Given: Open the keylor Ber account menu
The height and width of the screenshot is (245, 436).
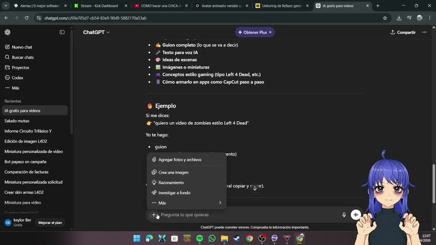Looking at the screenshot, I should coord(18,223).
